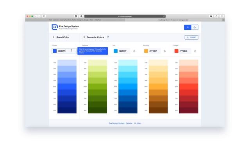Select the Warning 500 orange shade
This screenshot has width=250, height=141.
tap(158, 87)
